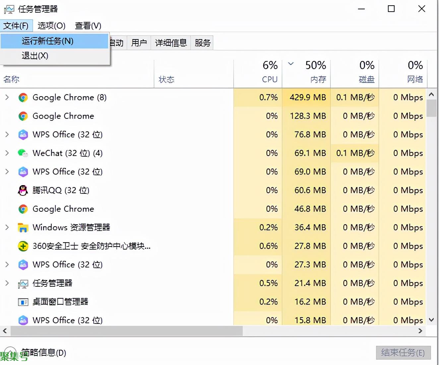Open the 选项(O) menu
This screenshot has height=365, width=439.
(x=51, y=26)
